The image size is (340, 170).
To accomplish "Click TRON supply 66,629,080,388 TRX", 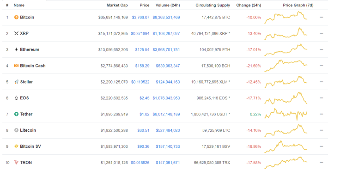I will coord(212,163).
